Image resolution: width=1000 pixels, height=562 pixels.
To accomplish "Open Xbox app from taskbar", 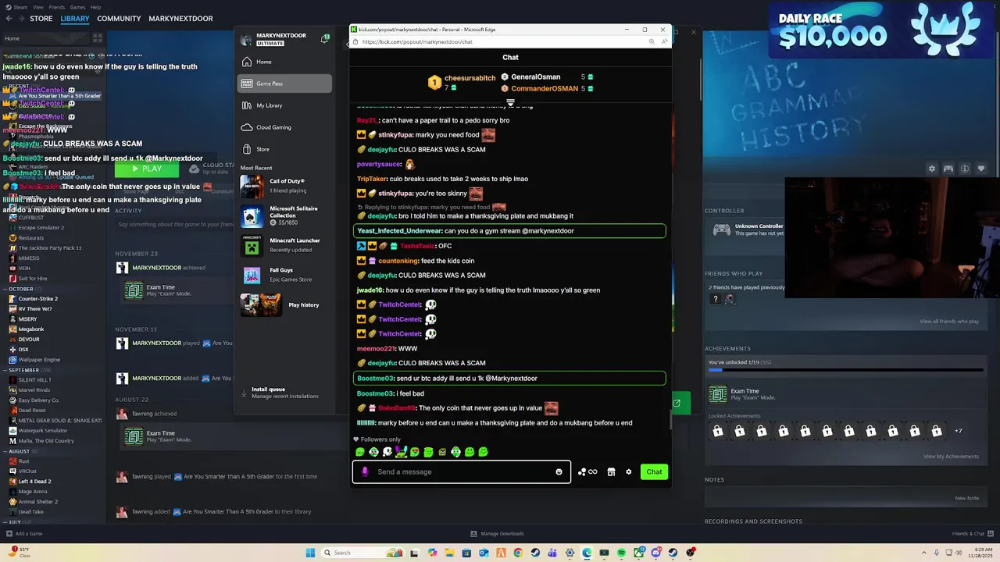I will [638, 553].
